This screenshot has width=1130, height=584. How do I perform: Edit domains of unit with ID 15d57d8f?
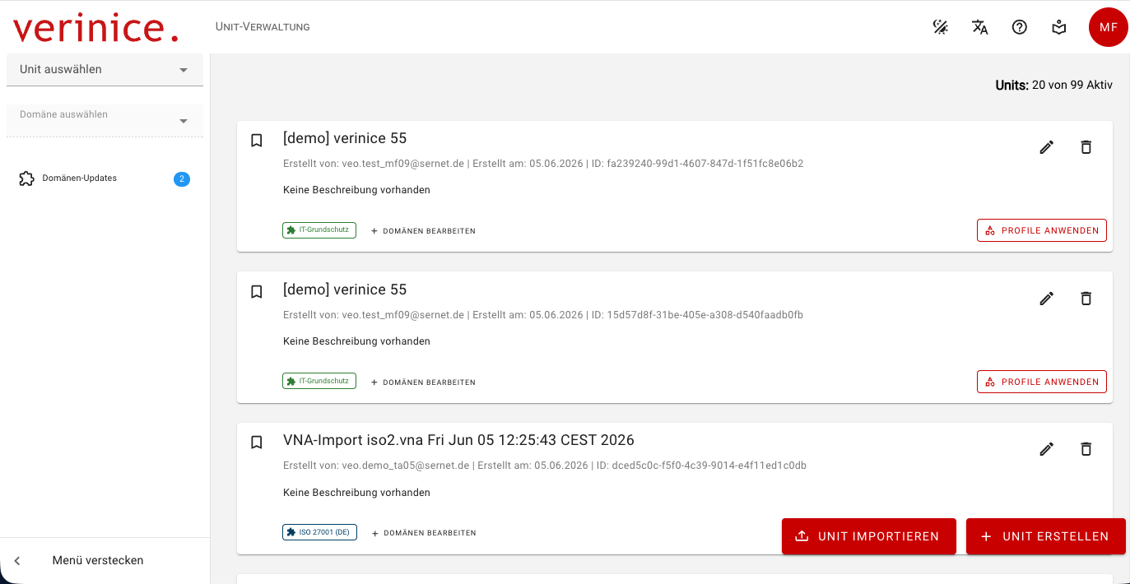[423, 382]
